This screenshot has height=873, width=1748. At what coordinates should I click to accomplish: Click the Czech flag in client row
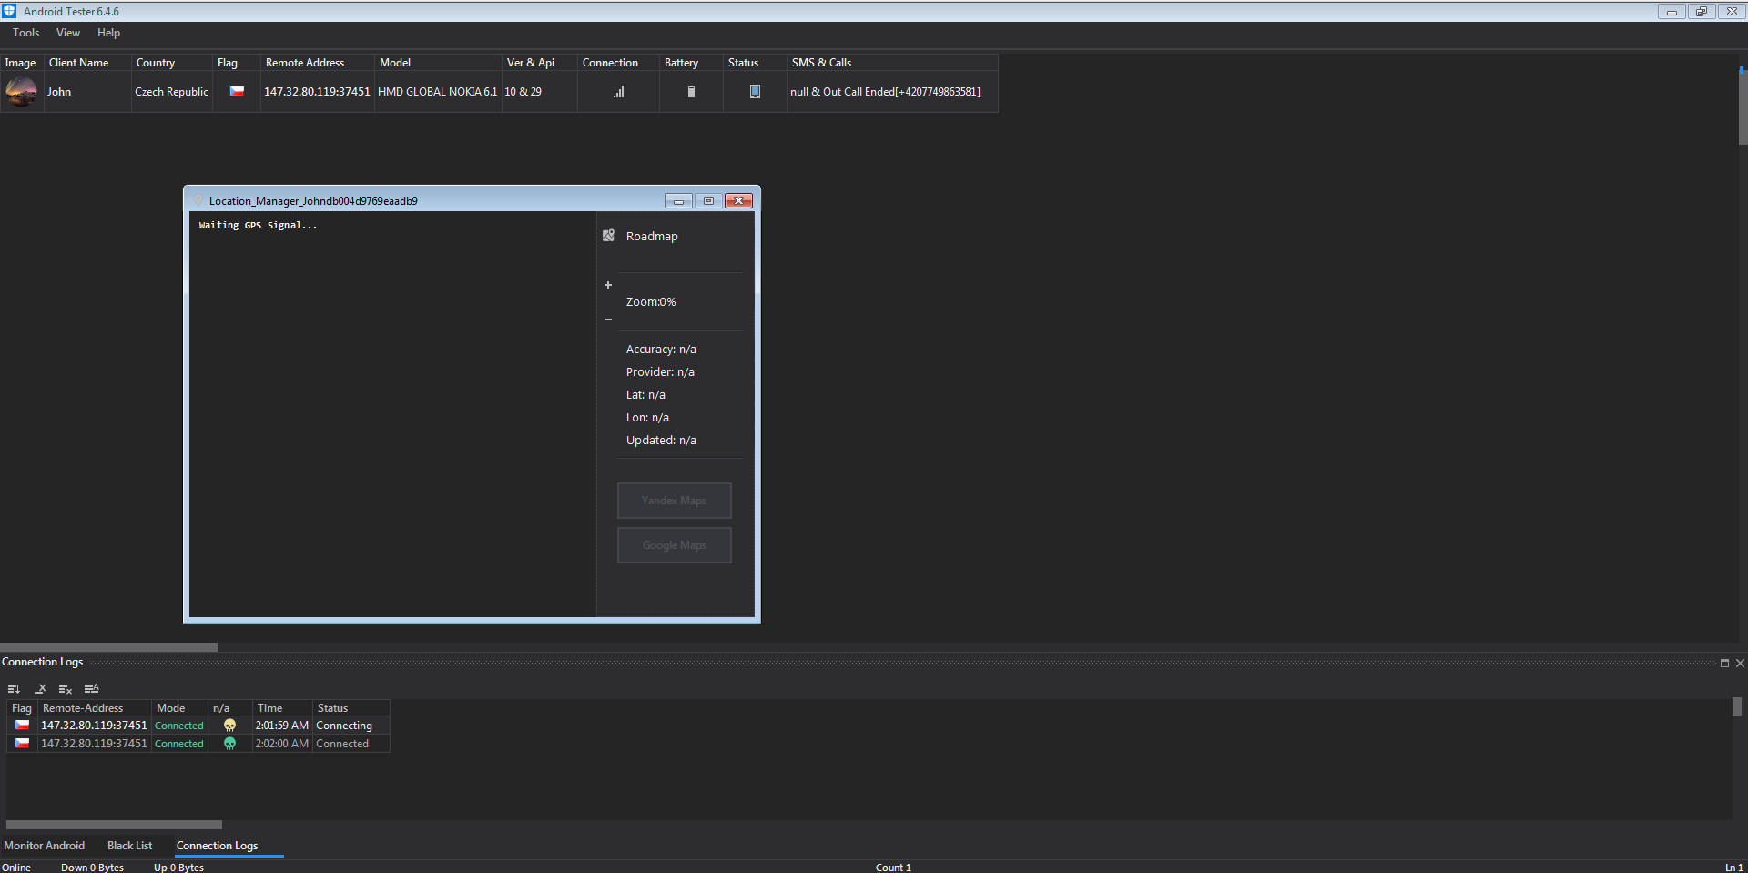(x=237, y=91)
